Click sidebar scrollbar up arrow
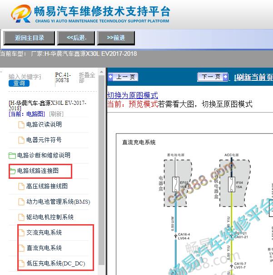273x275 pixels. [101, 72]
